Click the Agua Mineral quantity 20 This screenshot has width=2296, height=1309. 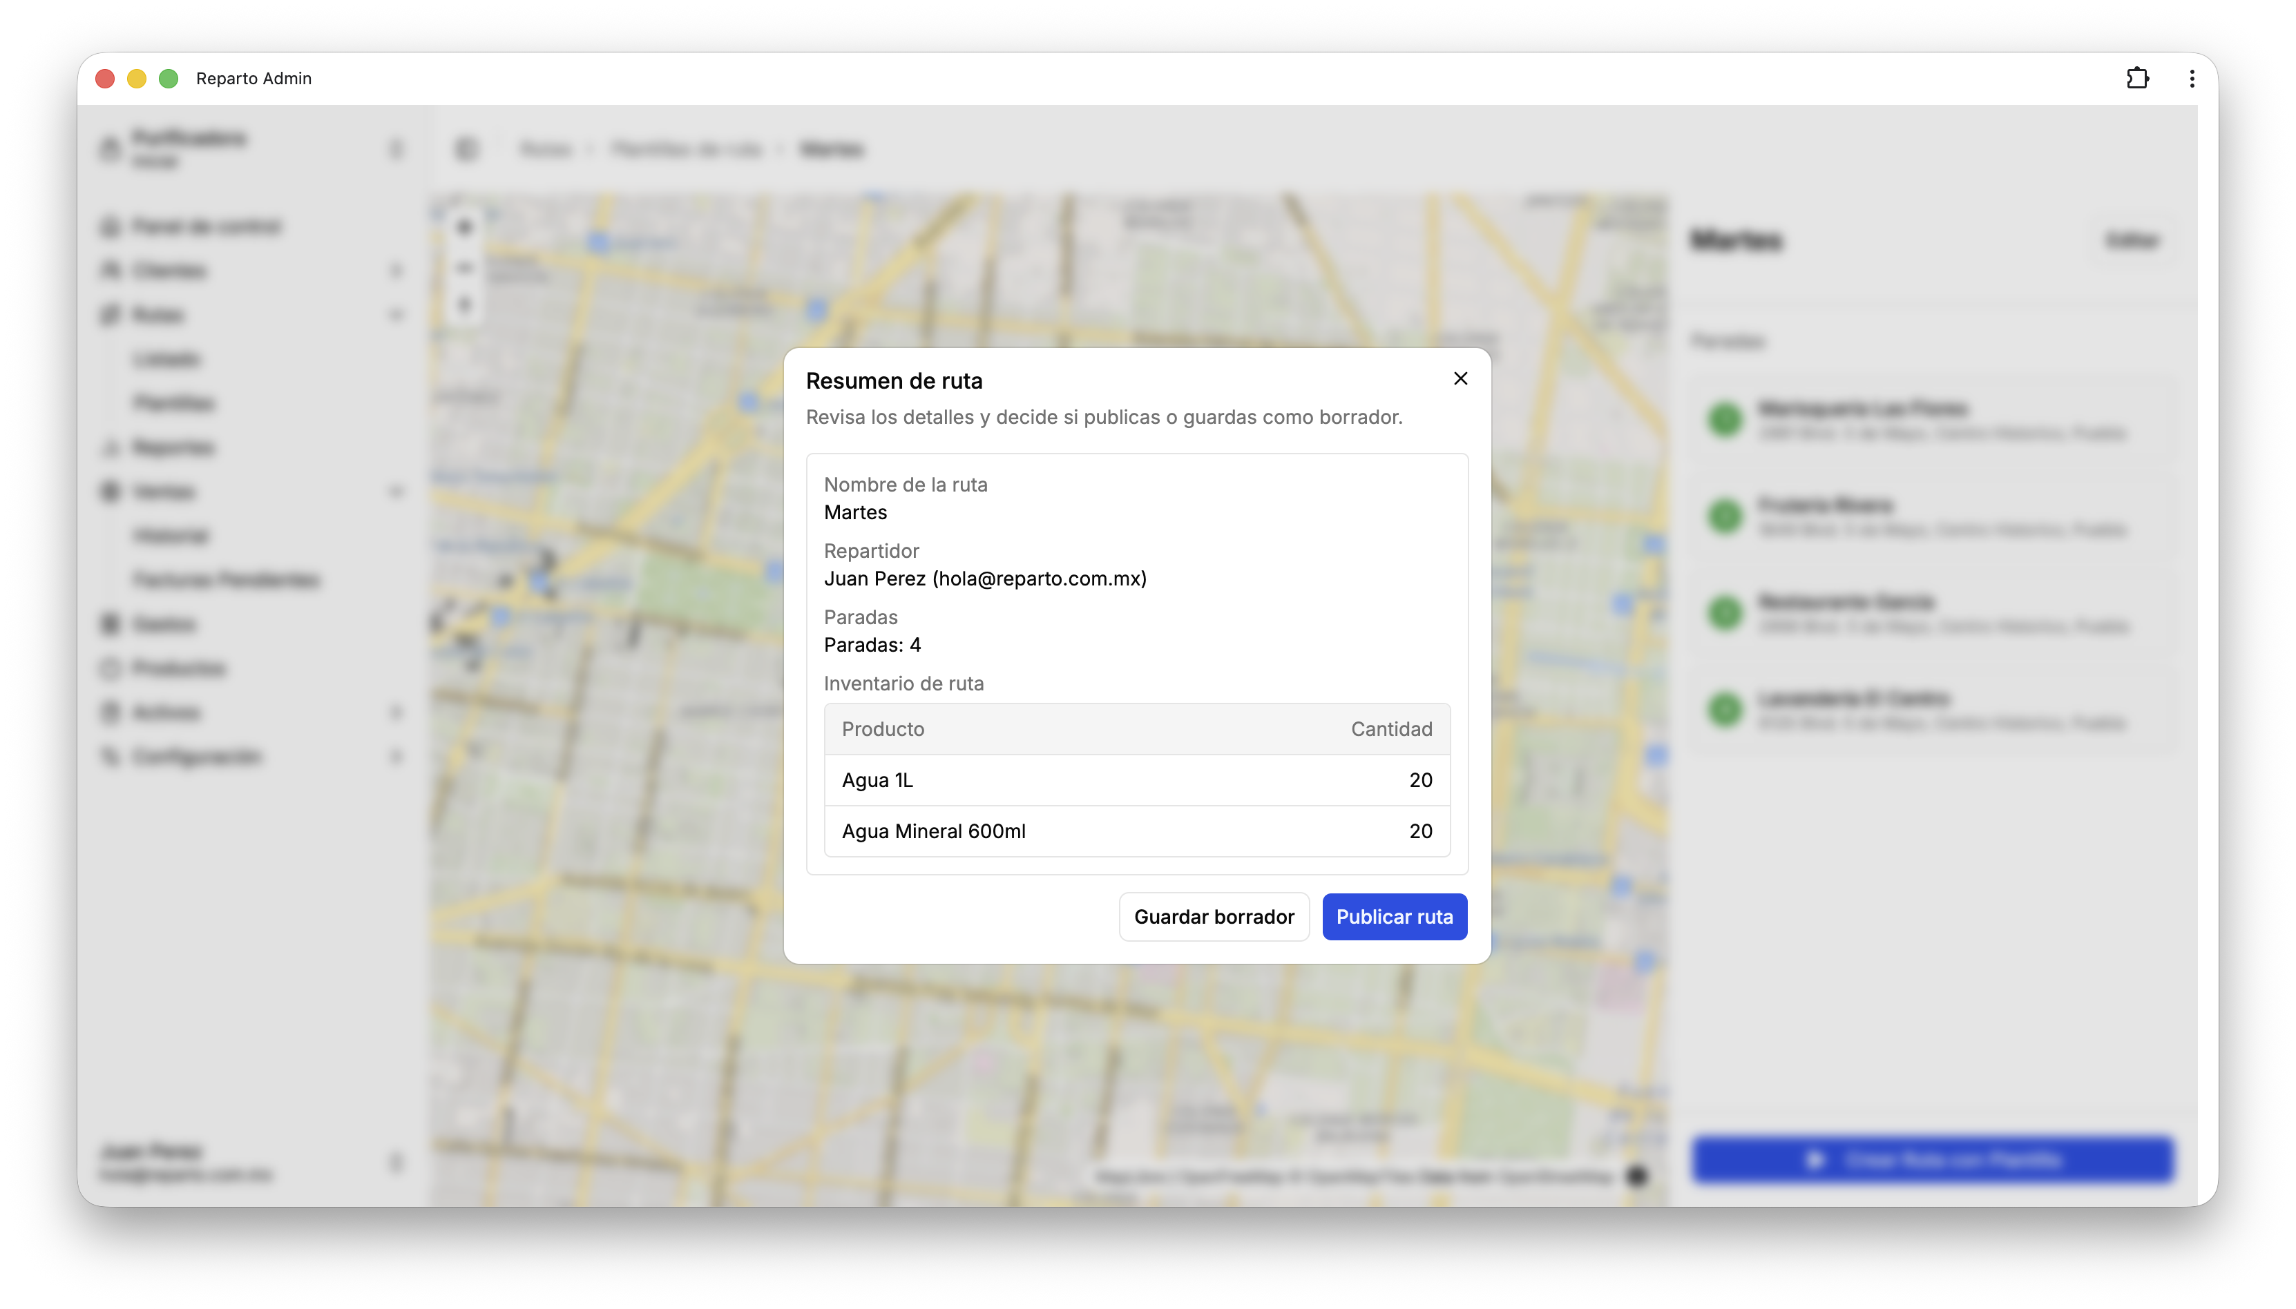click(x=1421, y=831)
